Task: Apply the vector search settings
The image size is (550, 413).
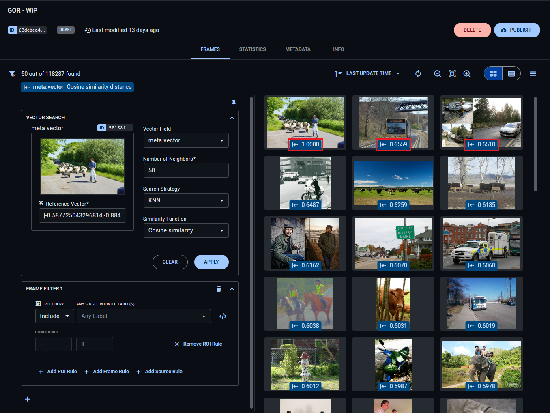Action: click(x=211, y=262)
